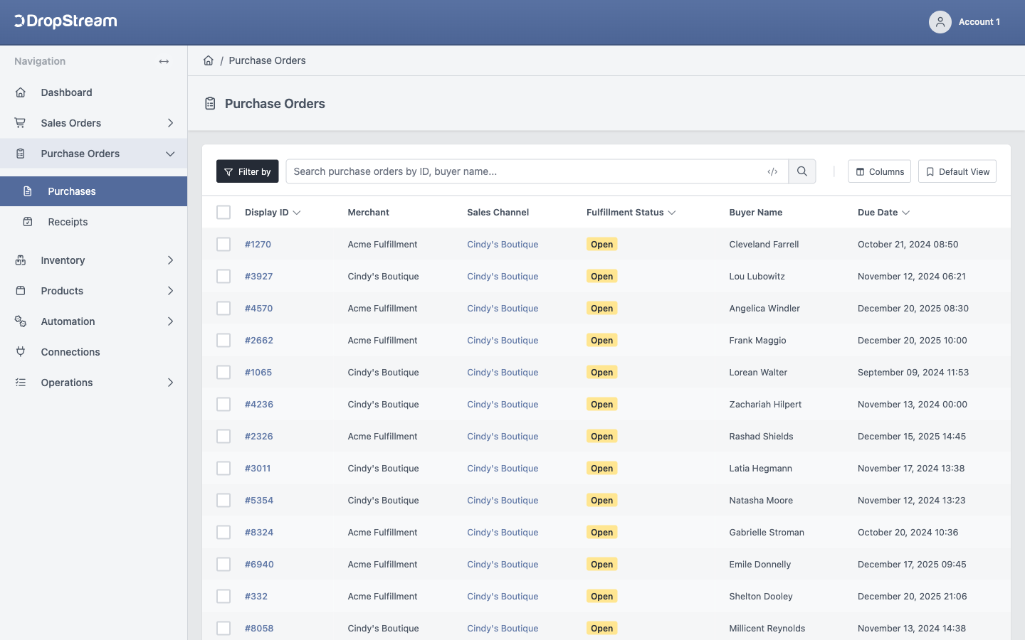
Task: Click the Products package icon
Action: (21, 291)
